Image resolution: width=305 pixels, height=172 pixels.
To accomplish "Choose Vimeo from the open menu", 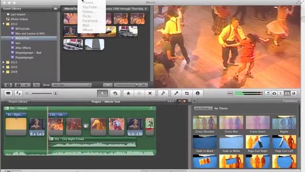I will coord(91,11).
